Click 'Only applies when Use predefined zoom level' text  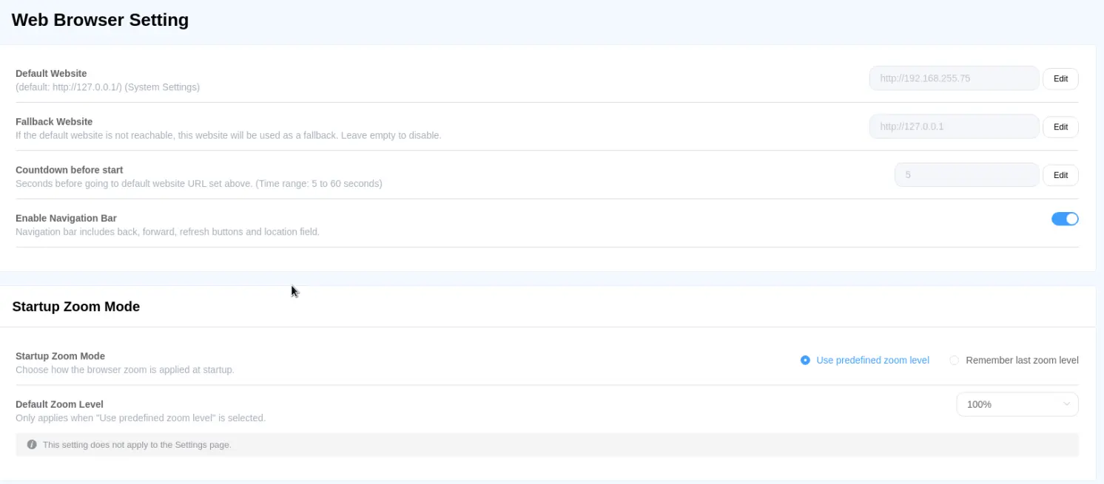141,417
